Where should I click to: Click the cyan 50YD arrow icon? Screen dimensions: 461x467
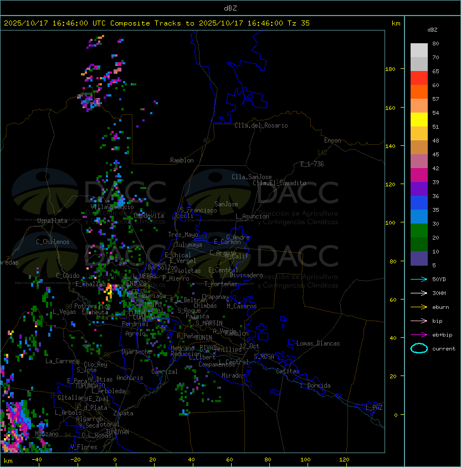[x=419, y=280]
